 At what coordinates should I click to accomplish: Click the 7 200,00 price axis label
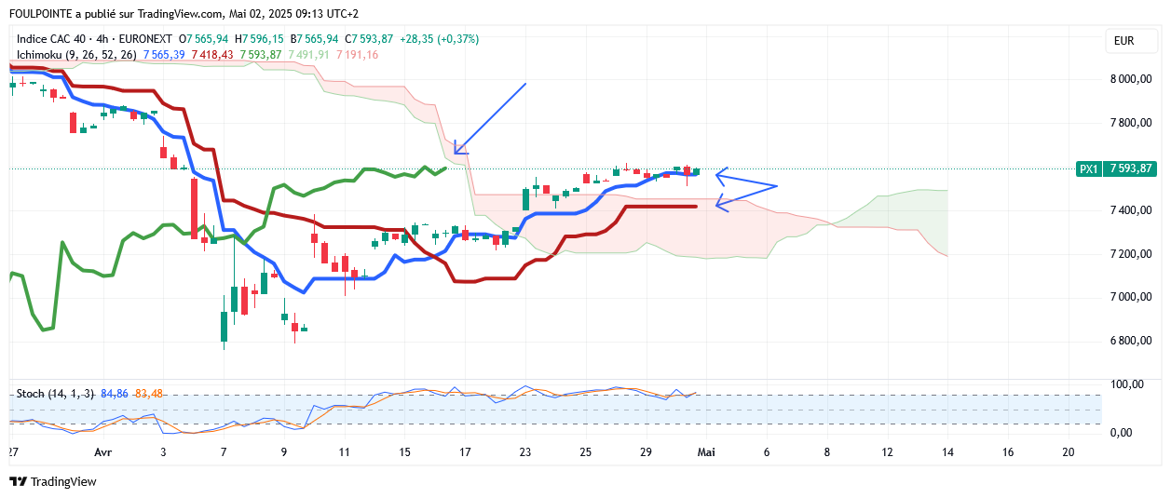click(x=1132, y=254)
